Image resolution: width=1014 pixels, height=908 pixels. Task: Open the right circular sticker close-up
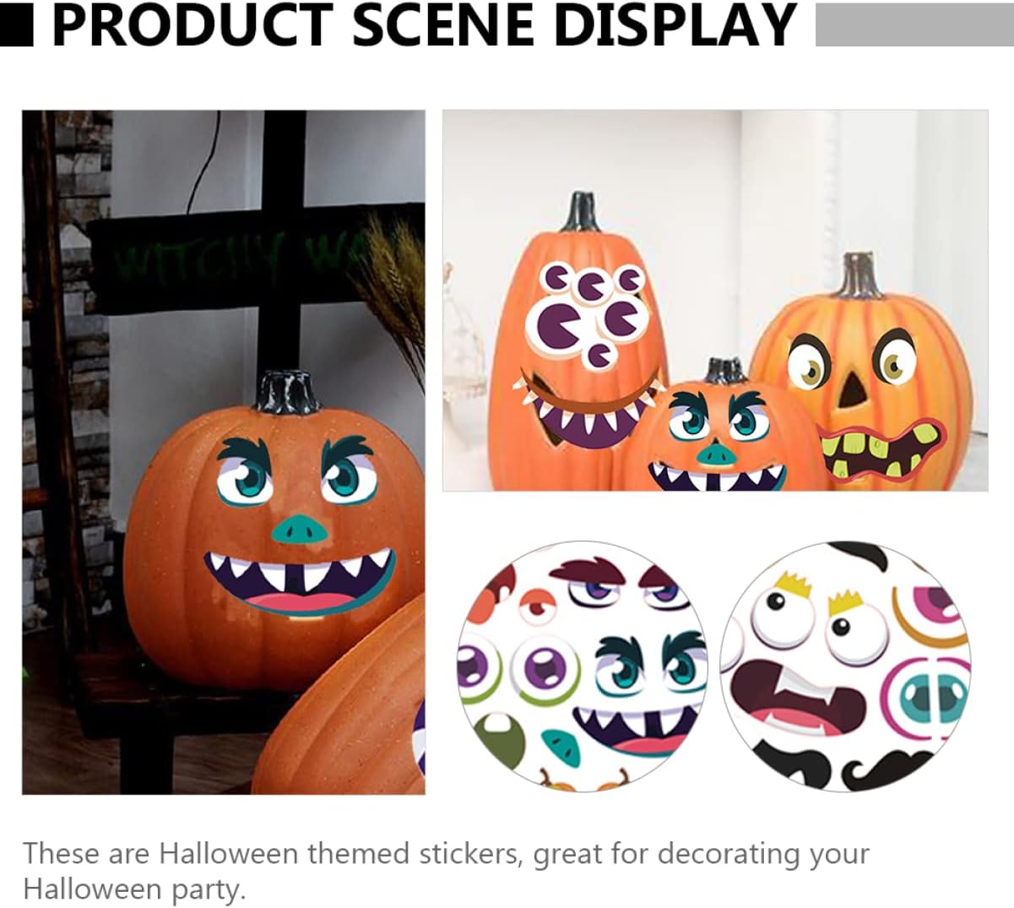pyautogui.click(x=846, y=666)
